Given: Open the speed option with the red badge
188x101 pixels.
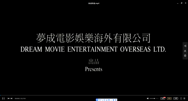Looking at the screenshot, I should tap(163, 98).
